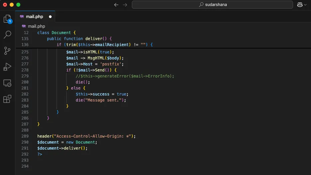Open the Explorer view in activity bar
The width and height of the screenshot is (311, 175).
(x=8, y=19)
